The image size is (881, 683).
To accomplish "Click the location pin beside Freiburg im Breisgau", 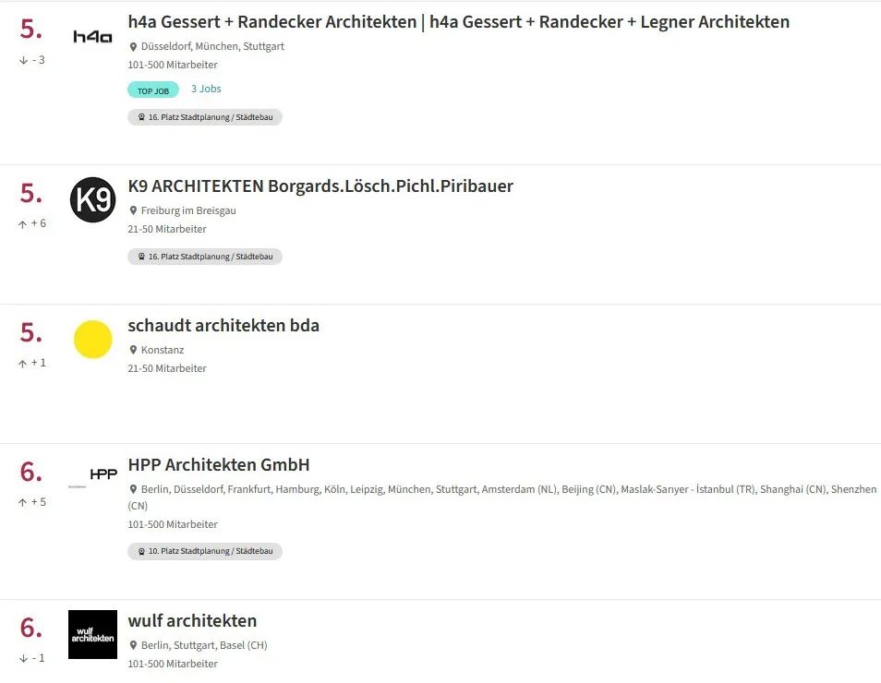I will pyautogui.click(x=133, y=210).
